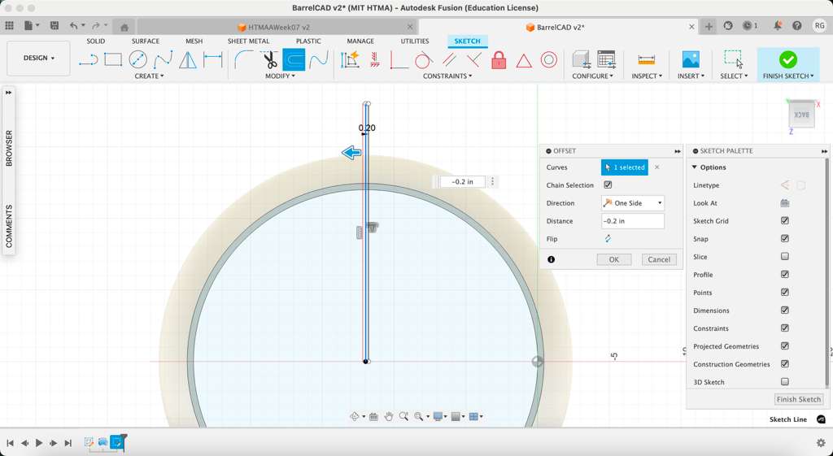Expand the CONSTRAINTS dropdown menu
This screenshot has width=833, height=456.
pos(447,76)
